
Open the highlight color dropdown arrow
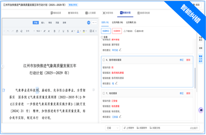click(86, 31)
